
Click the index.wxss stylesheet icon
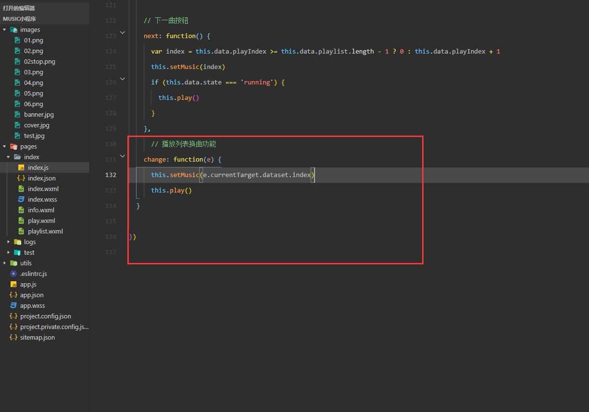tap(21, 199)
